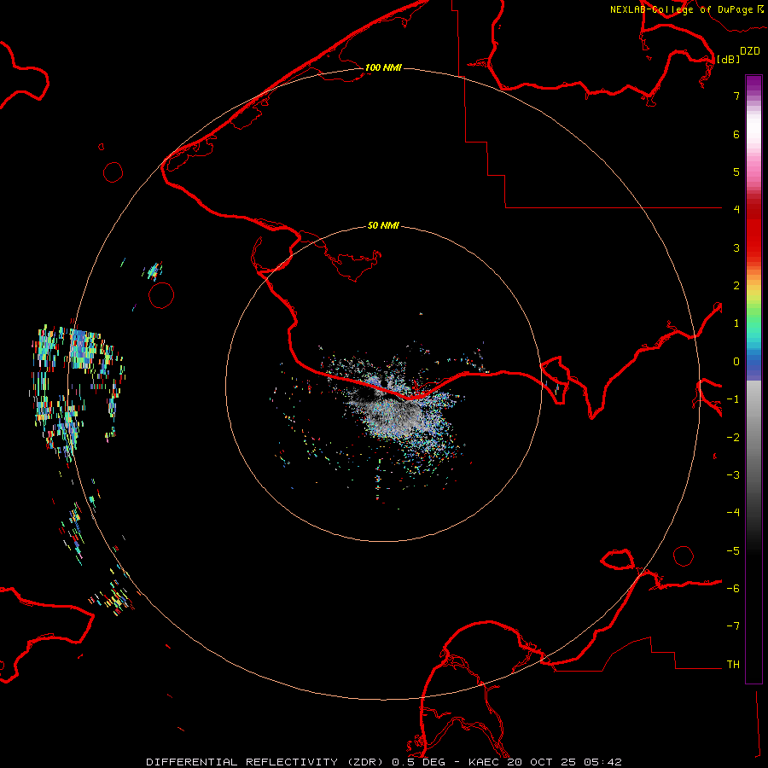Select the "-5" value on the legend
Screen dimensions: 768x768
(733, 550)
